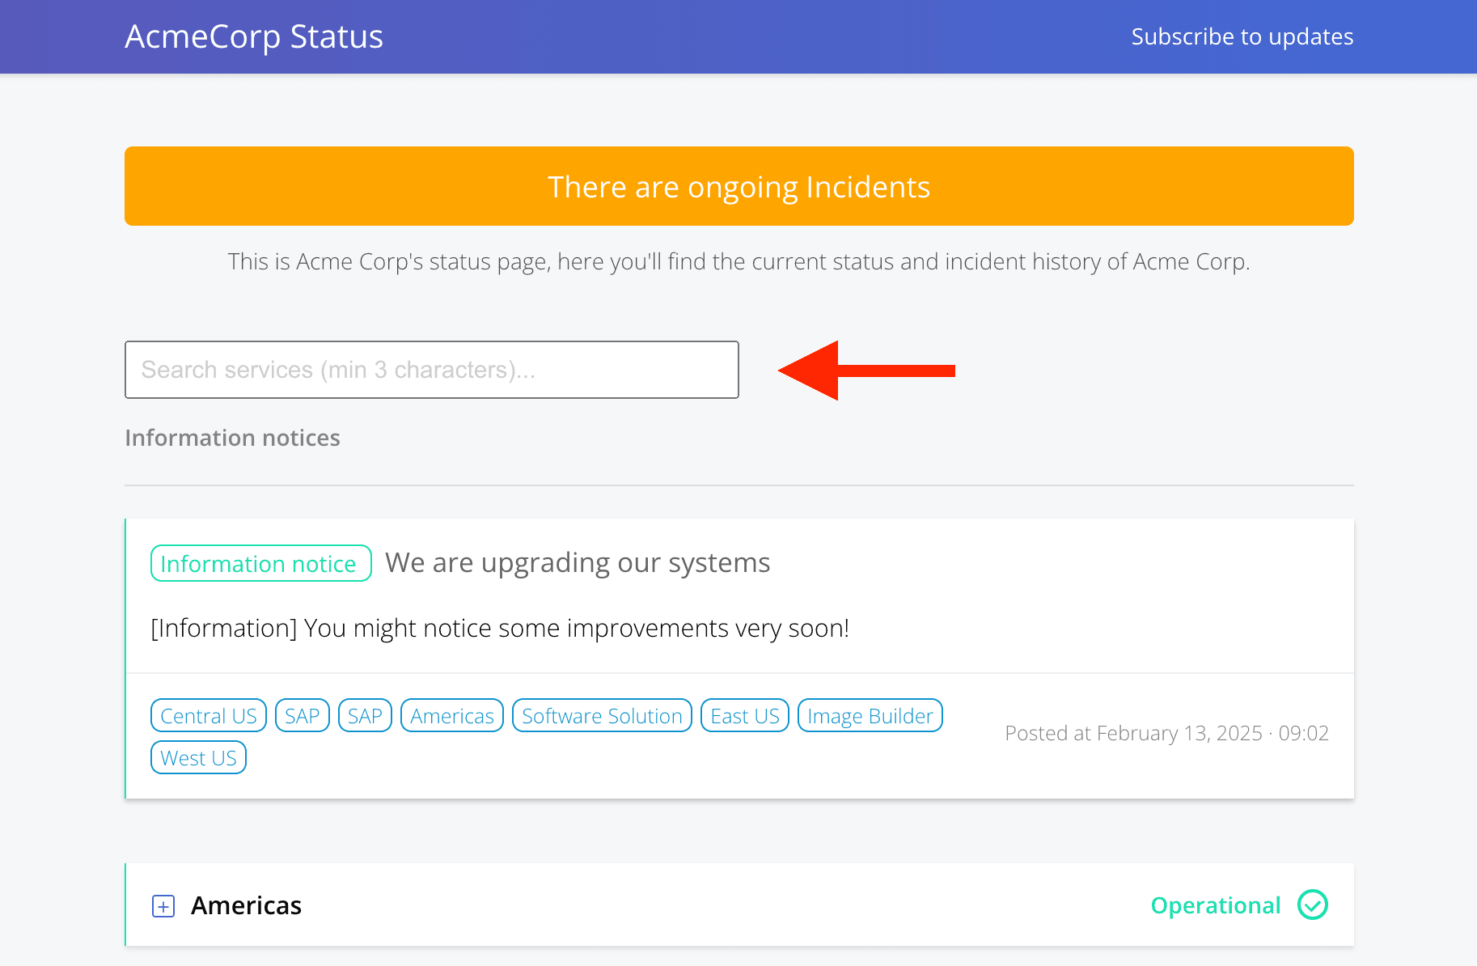Click the Information notice badge
The image size is (1477, 966).
point(260,563)
